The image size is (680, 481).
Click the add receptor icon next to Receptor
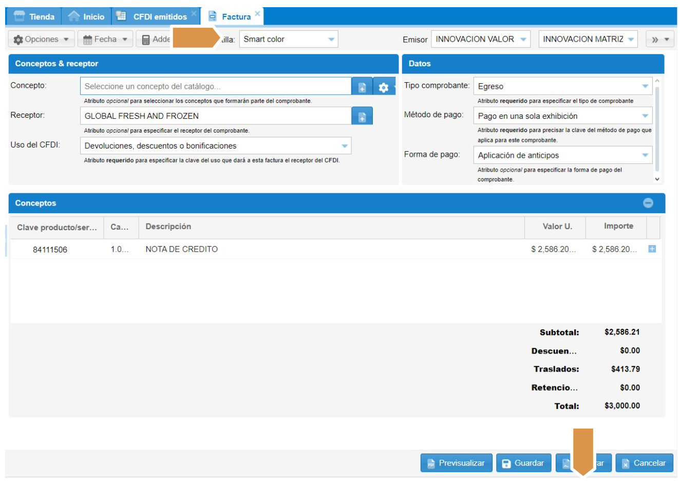(x=362, y=116)
